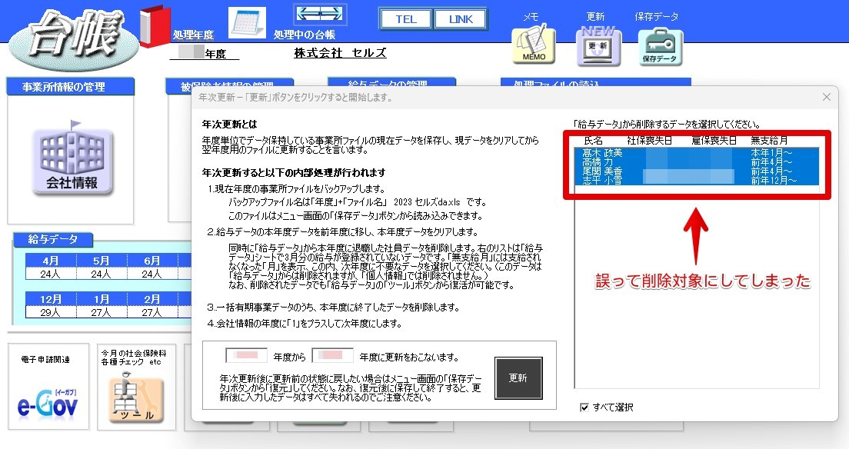Image resolution: width=849 pixels, height=449 pixels.
Task: Click the destination 年度 input field
Action: 332,355
